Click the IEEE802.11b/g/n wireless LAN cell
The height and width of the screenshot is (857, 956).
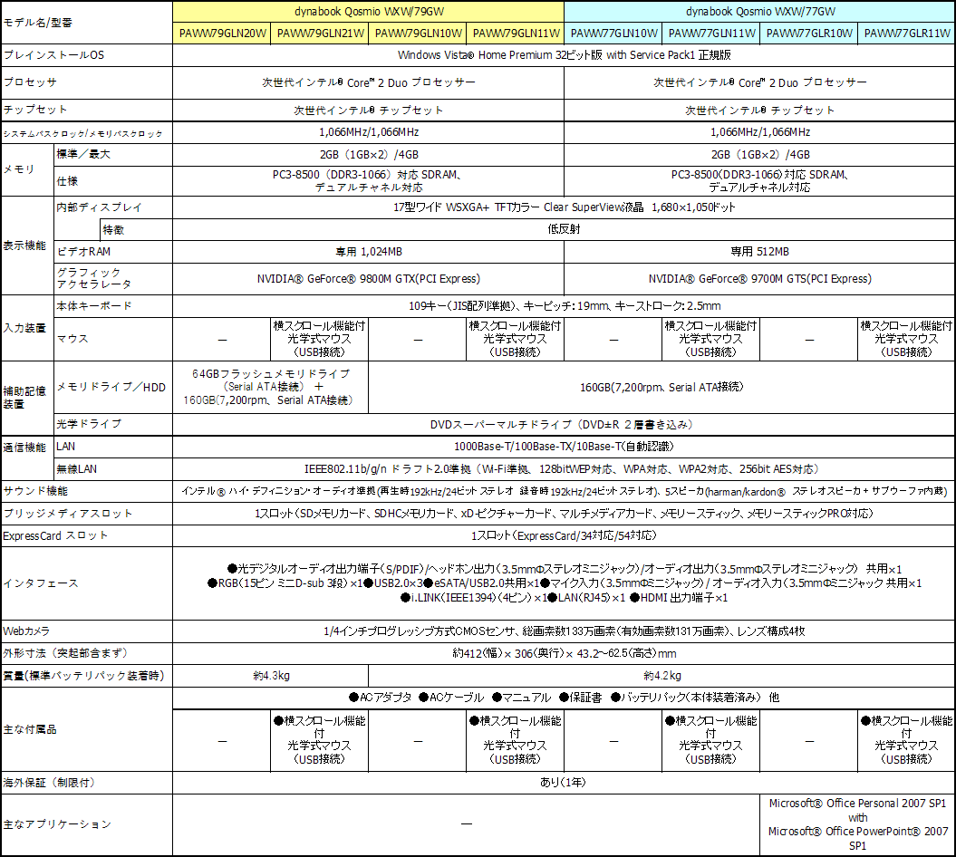pyautogui.click(x=564, y=469)
